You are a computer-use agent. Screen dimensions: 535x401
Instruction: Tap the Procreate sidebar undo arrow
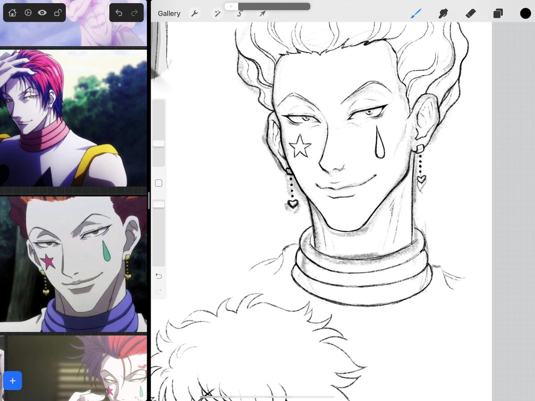[159, 276]
